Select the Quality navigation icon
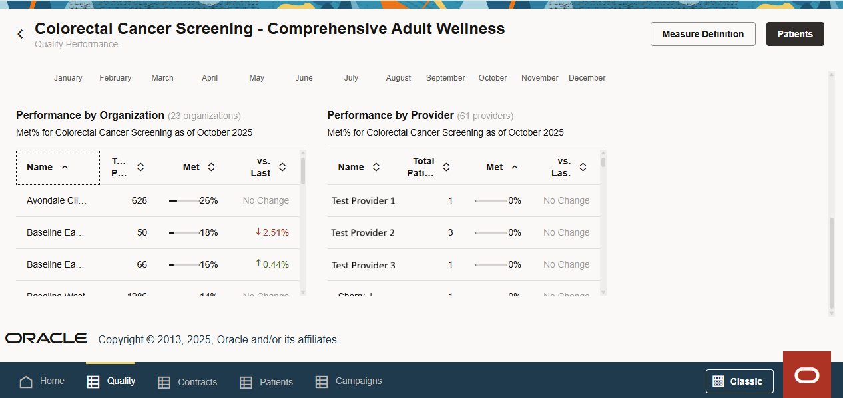Screen dimensions: 843x398 coord(91,381)
